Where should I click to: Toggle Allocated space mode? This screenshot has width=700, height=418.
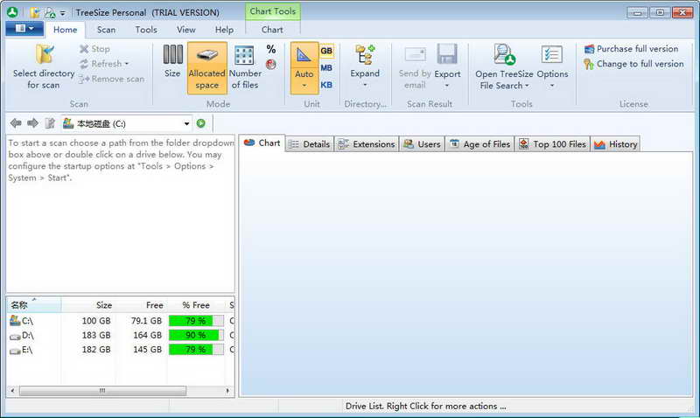point(207,68)
